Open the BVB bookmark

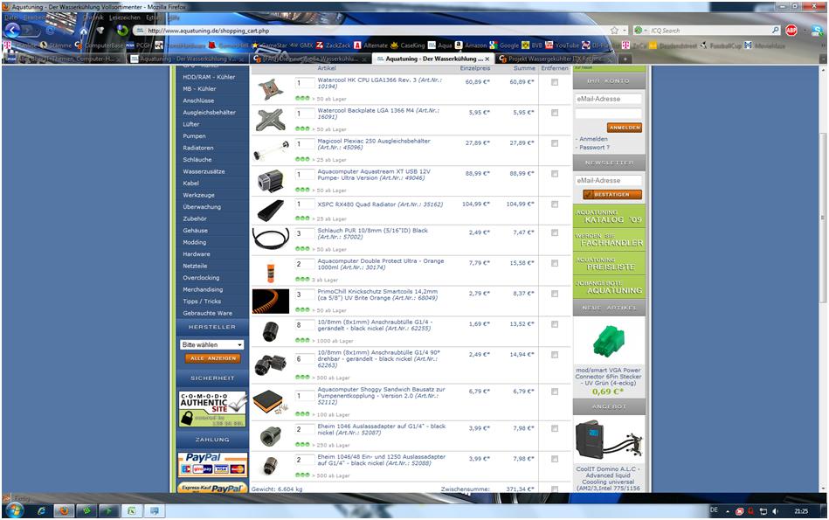[532, 45]
